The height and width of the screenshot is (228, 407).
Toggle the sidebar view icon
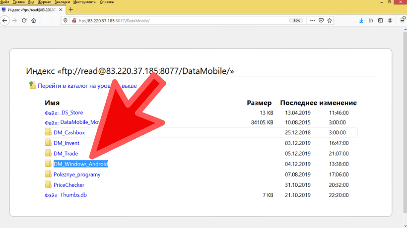pos(381,20)
